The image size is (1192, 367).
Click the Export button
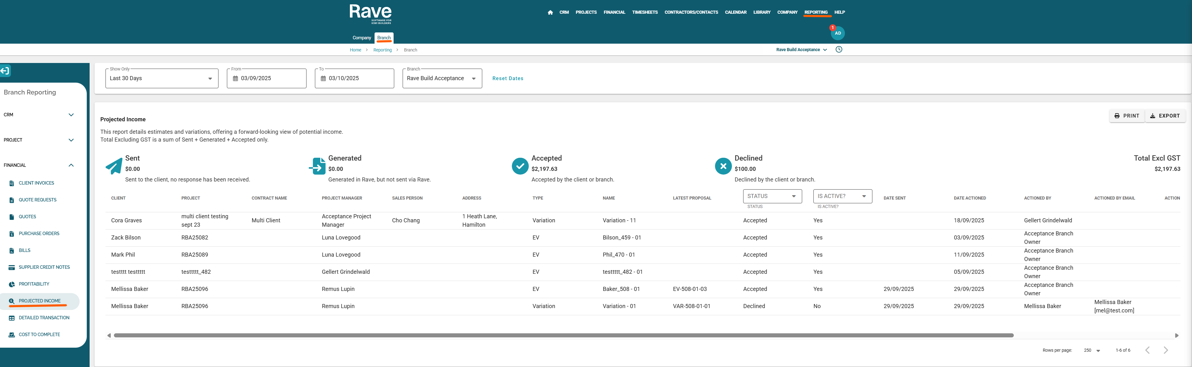pos(1165,116)
